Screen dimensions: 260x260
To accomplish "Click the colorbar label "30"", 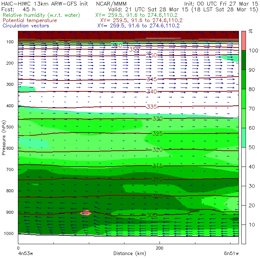I will point(252,186).
